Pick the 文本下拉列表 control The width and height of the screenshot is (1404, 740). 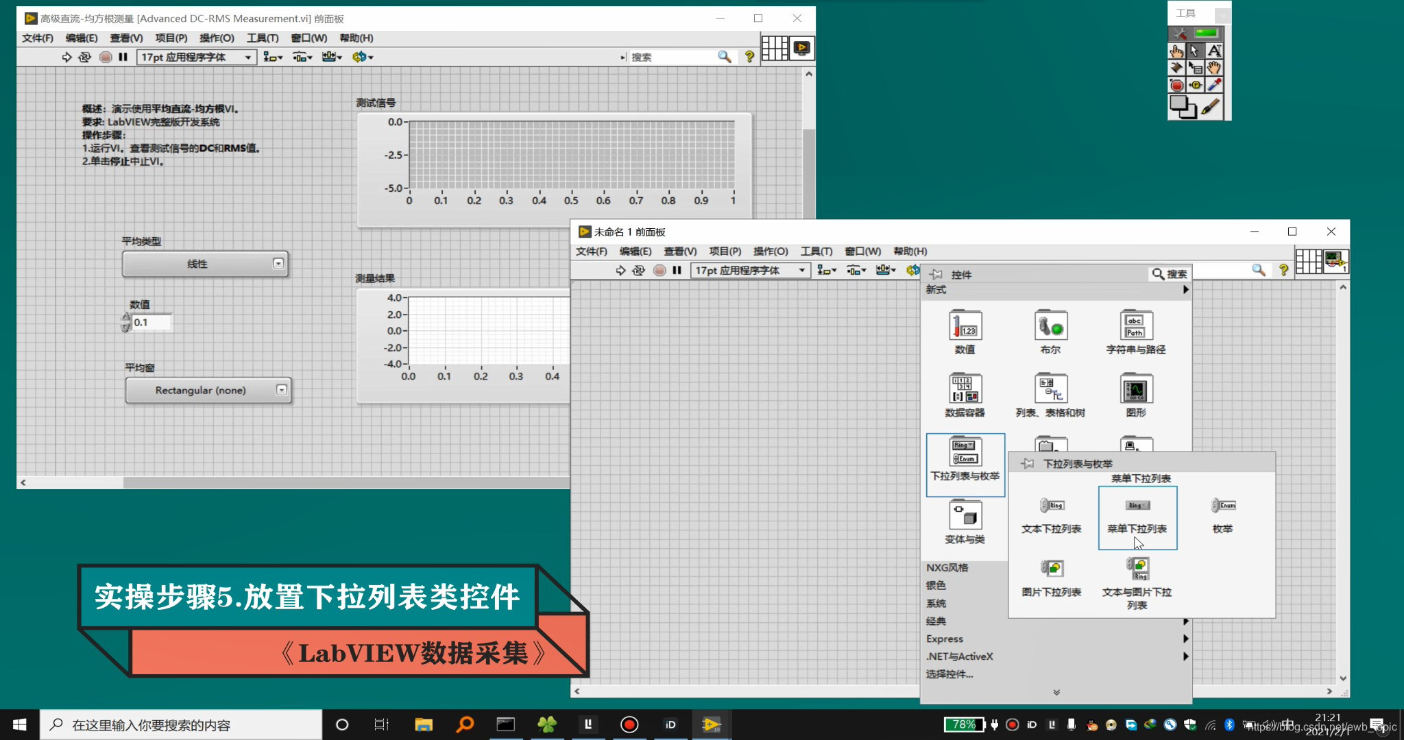pyautogui.click(x=1052, y=517)
